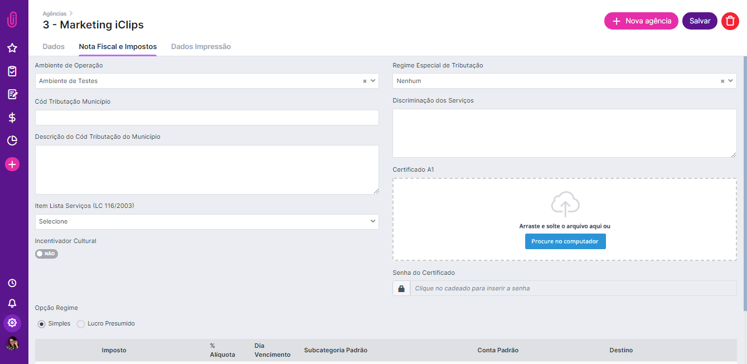747x364 pixels.
Task: Open the Item Lista Serviços dropdown
Action: (x=207, y=222)
